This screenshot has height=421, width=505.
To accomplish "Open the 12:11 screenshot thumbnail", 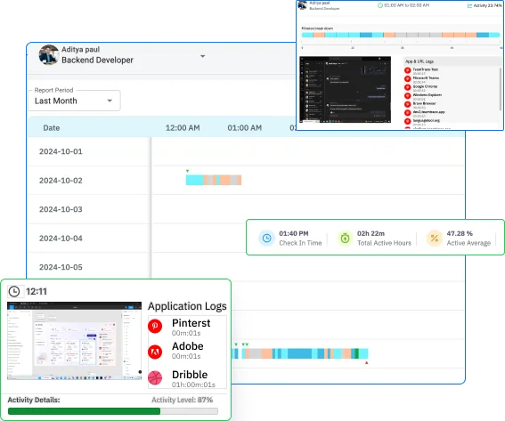I will pos(75,341).
